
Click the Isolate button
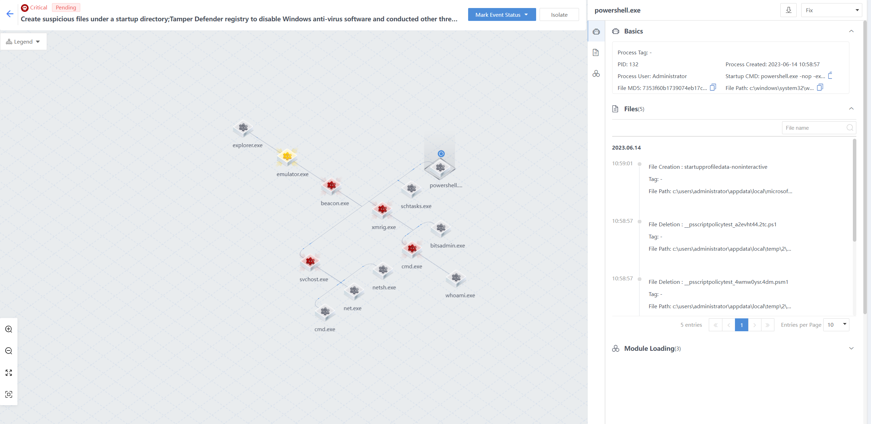[x=559, y=15]
